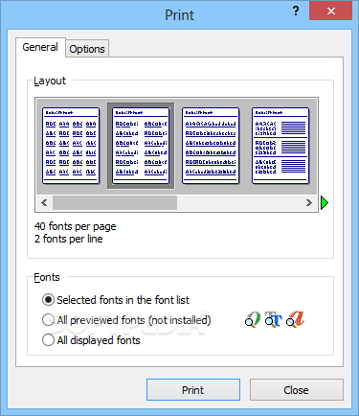The image size is (359, 416).
Task: Select 'All previewed fonts (not installed)' option
Action: coord(126,320)
